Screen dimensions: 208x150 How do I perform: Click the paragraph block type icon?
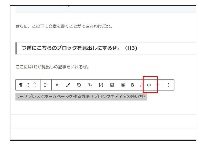click(x=21, y=85)
